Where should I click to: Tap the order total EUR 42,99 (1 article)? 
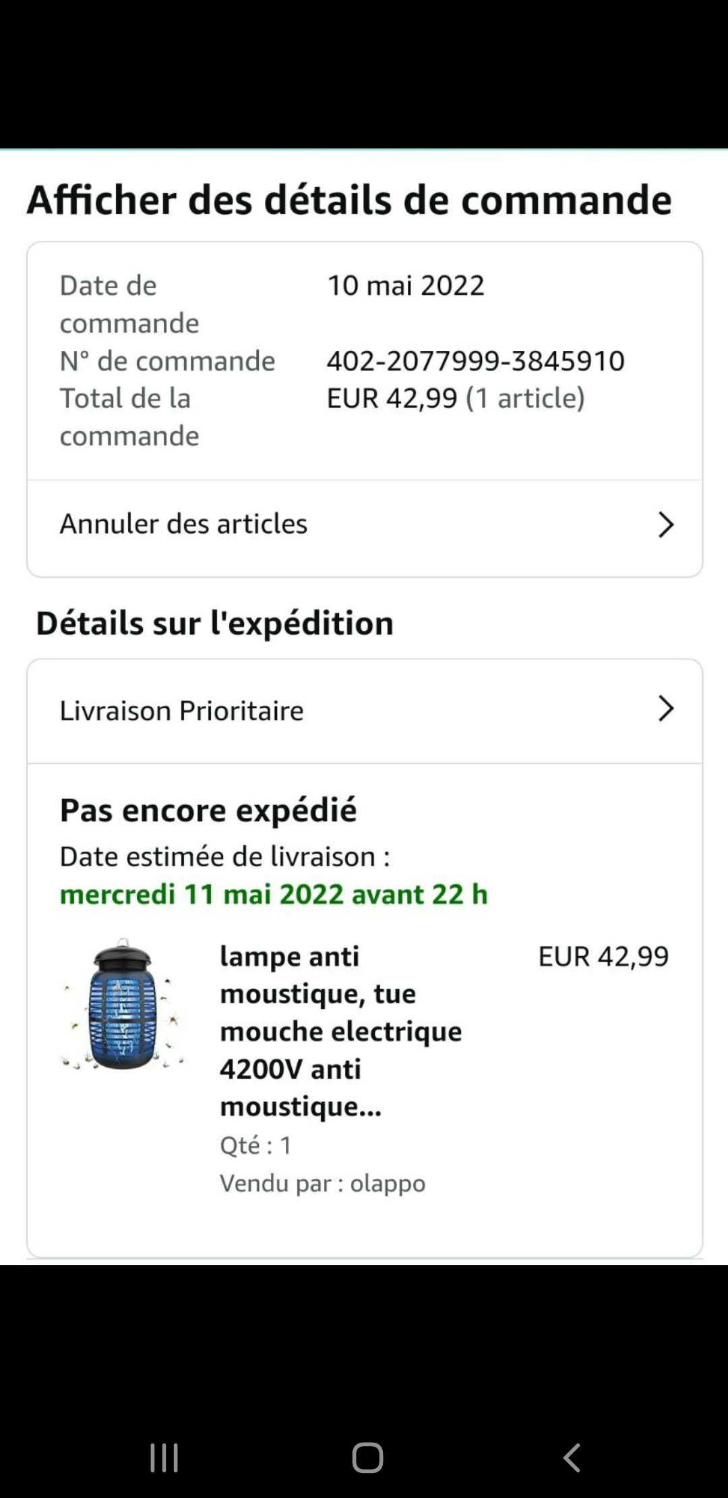click(x=456, y=398)
